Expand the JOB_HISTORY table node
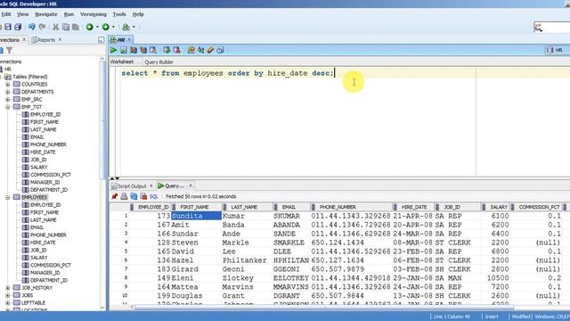 tap(8, 288)
